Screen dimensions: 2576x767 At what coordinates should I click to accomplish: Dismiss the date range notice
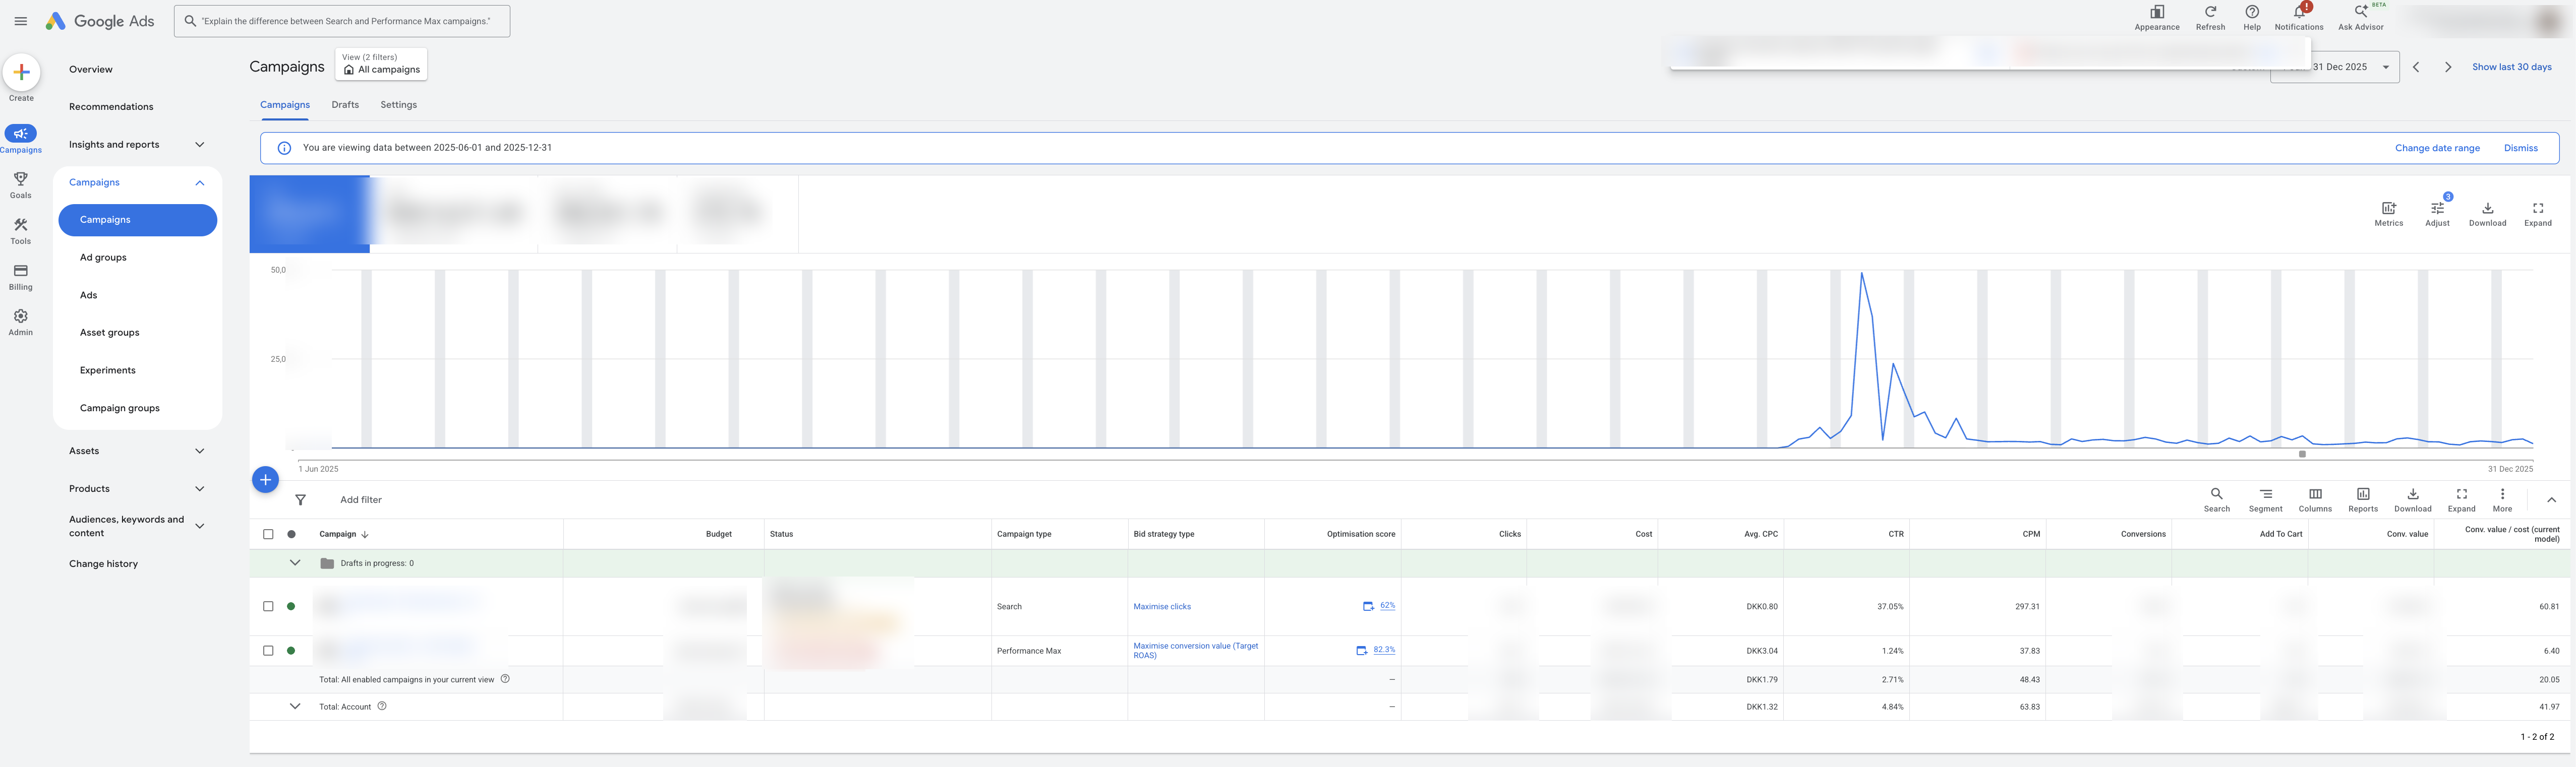pos(2520,148)
